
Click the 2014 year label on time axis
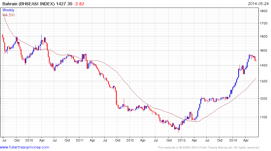(x=233, y=140)
